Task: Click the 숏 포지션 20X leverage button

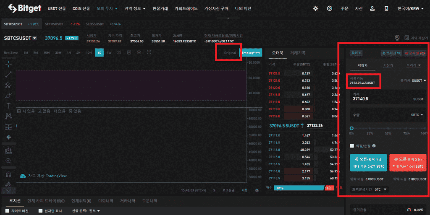Action: tap(414, 53)
